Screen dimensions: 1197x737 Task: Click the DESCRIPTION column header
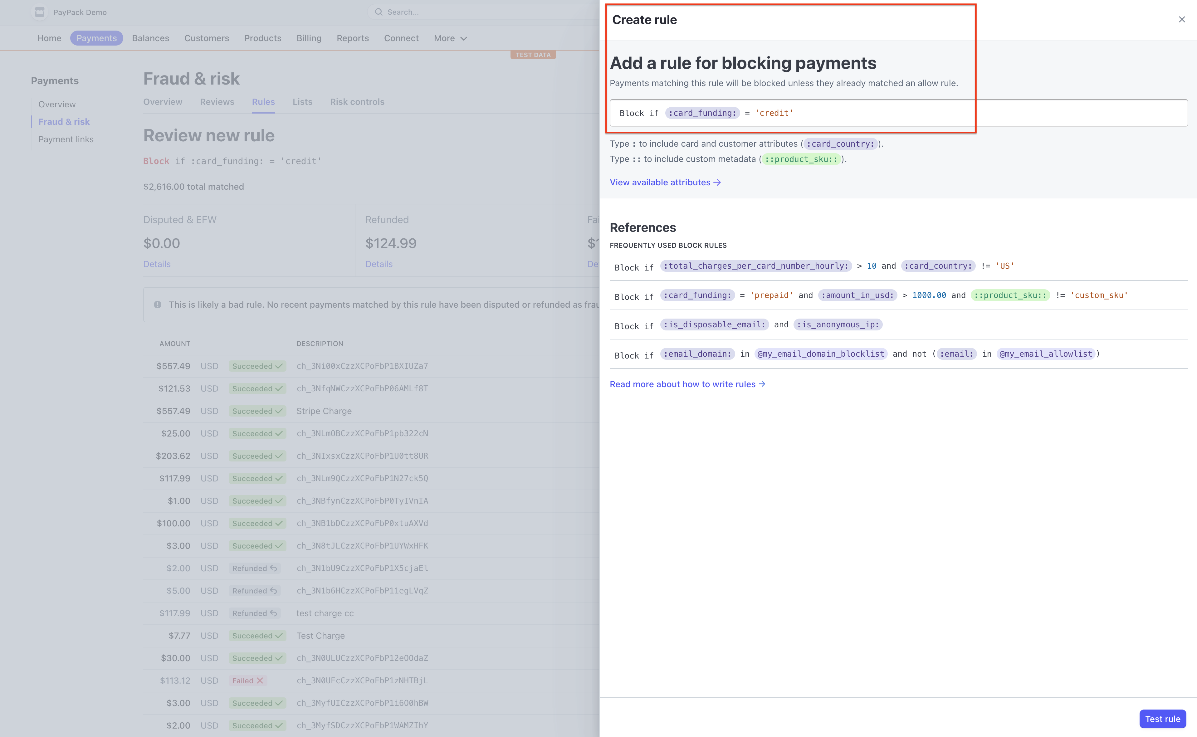pyautogui.click(x=320, y=344)
